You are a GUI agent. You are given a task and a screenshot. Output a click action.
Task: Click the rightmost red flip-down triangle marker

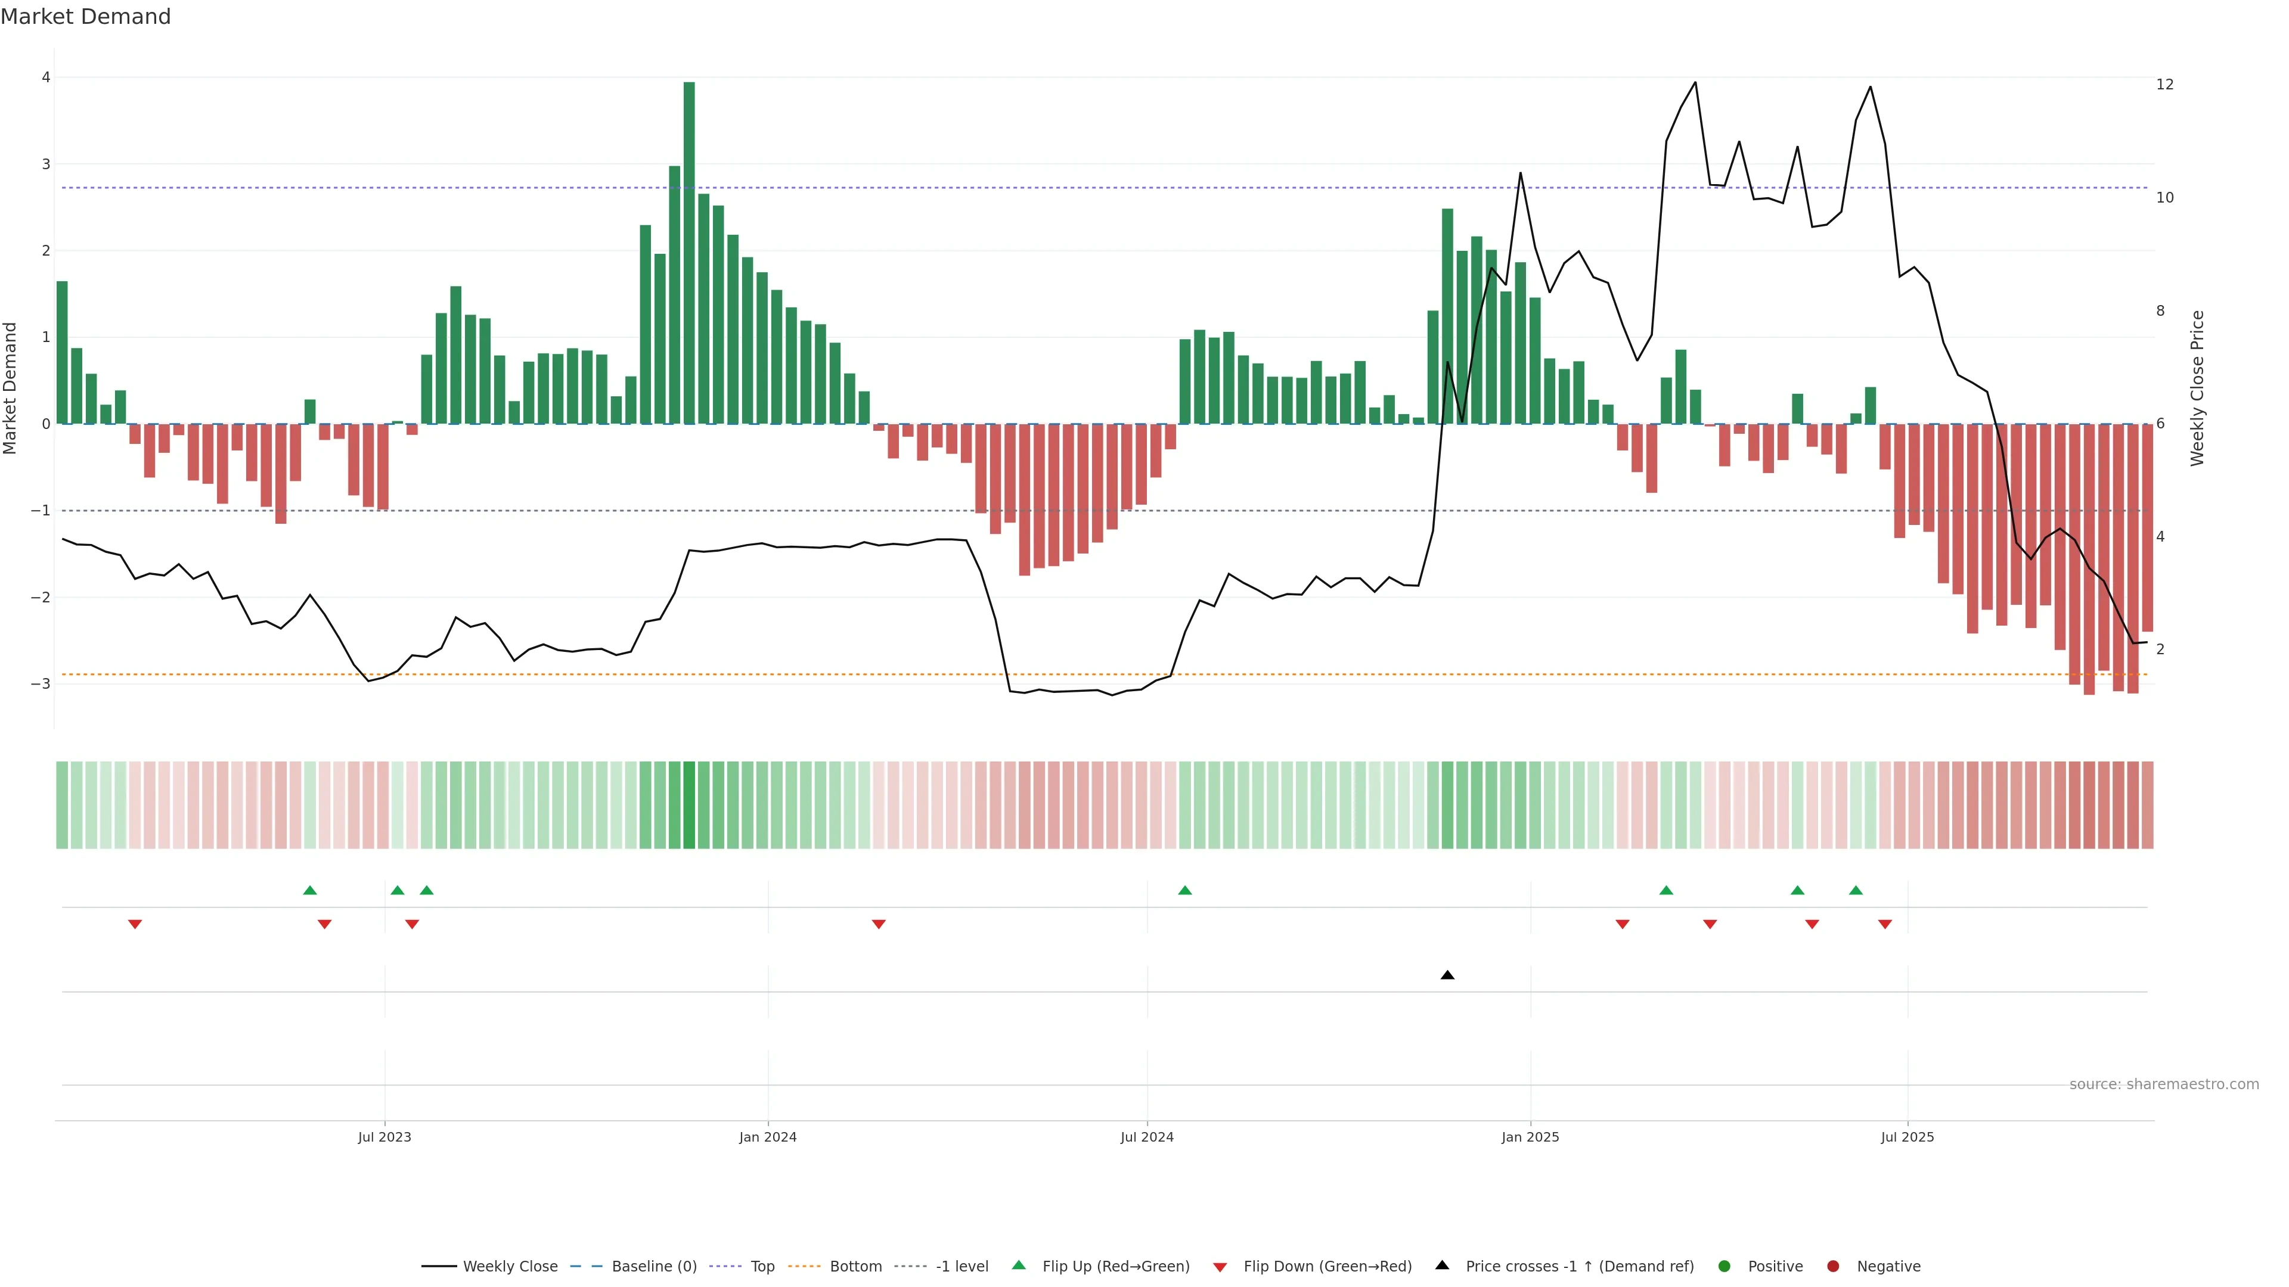1885,925
